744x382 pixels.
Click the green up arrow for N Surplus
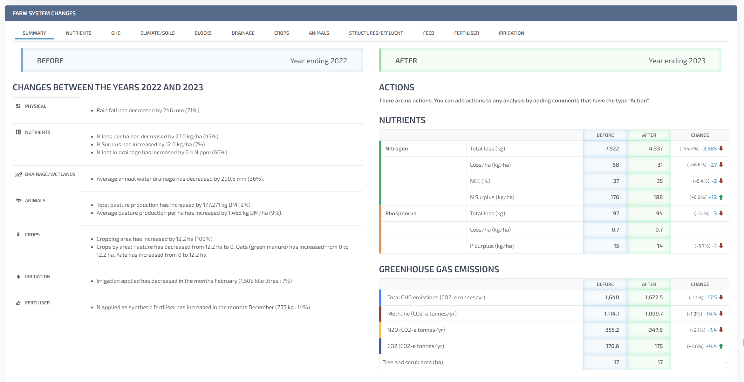click(x=721, y=197)
